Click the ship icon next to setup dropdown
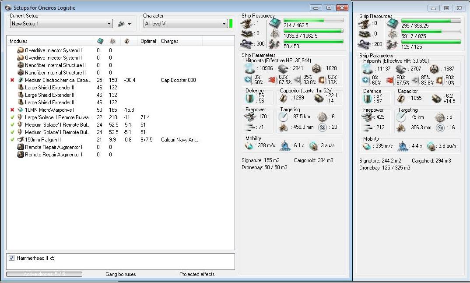 pos(121,24)
